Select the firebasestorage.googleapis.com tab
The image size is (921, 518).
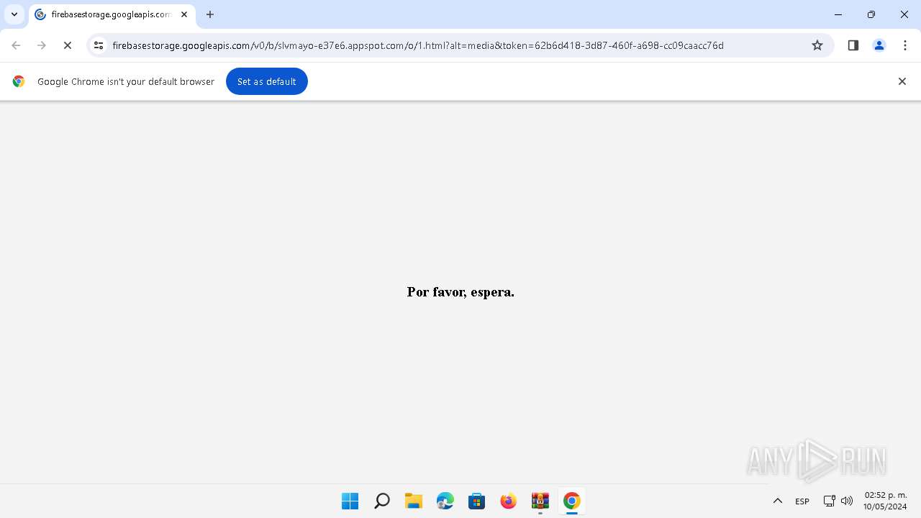(112, 14)
